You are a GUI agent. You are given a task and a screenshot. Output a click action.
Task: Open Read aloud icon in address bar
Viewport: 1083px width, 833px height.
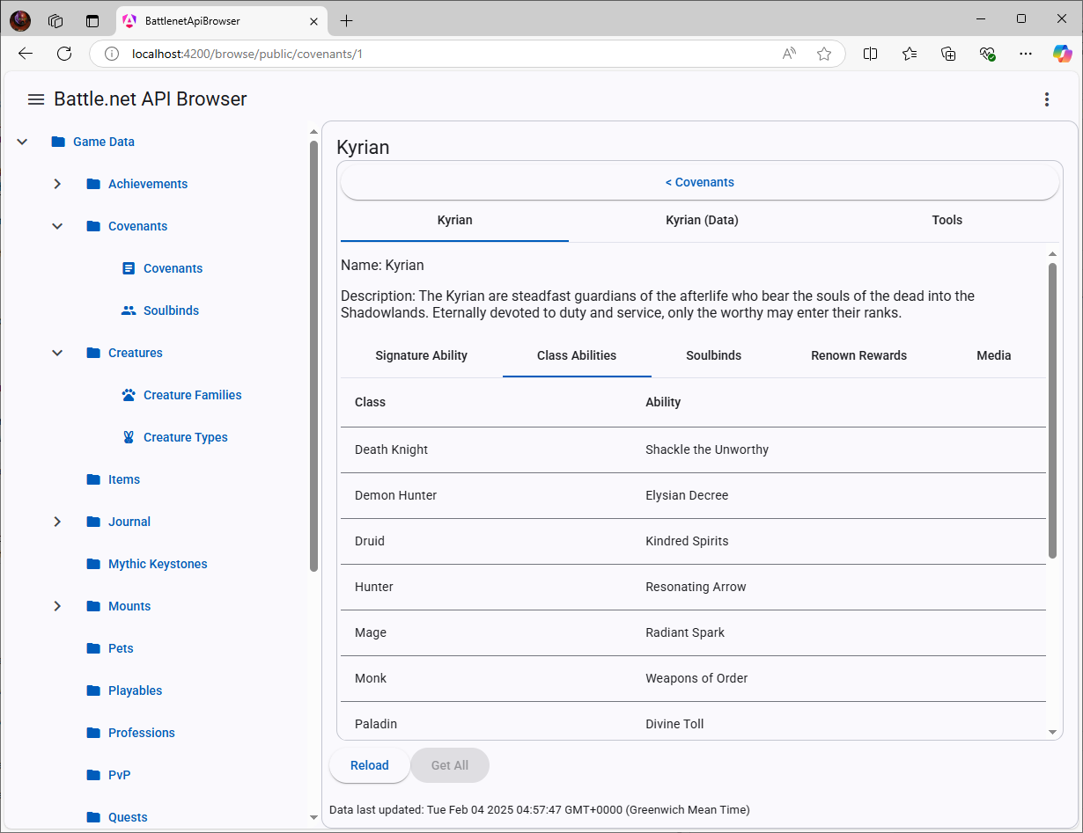[x=789, y=54]
